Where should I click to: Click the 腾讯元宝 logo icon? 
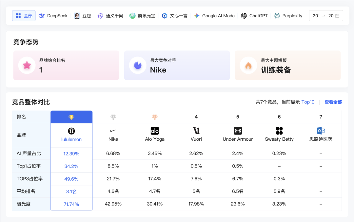point(132,16)
